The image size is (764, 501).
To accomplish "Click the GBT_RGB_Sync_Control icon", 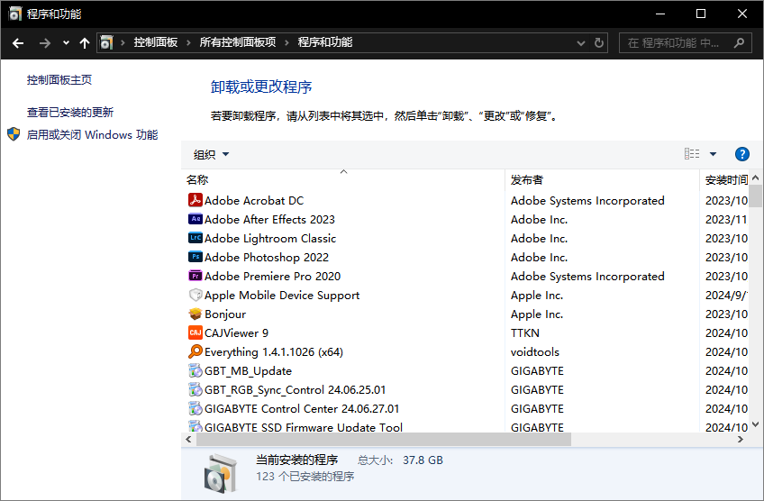I will click(196, 389).
